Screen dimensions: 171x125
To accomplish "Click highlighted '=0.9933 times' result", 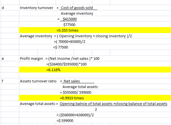I will pyautogui.click(x=72, y=98).
